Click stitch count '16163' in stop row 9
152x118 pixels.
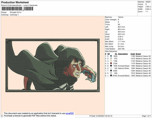click(115, 76)
